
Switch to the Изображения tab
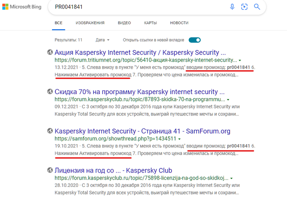tap(90, 23)
